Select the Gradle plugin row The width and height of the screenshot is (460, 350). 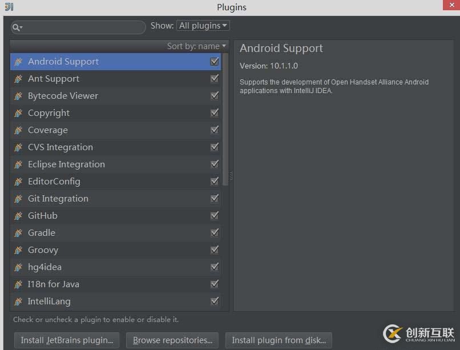(116, 233)
